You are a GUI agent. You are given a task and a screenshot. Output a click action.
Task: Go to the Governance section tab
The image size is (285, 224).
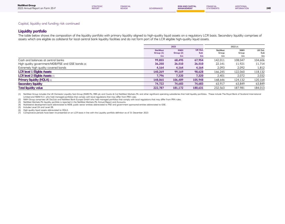pyautogui.click(x=156, y=8)
